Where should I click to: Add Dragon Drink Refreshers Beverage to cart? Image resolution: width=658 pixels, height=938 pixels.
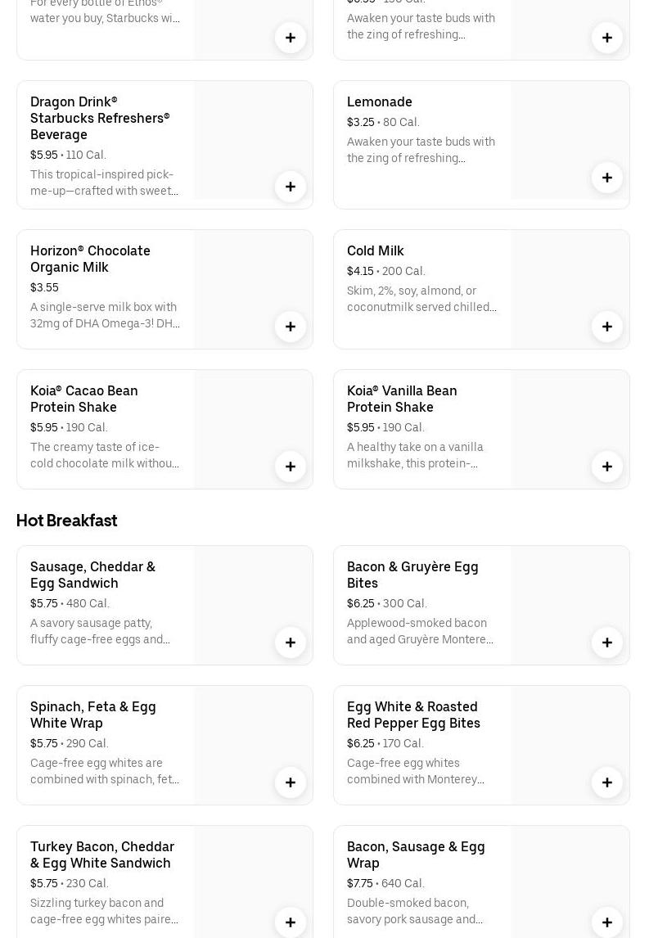[291, 187]
